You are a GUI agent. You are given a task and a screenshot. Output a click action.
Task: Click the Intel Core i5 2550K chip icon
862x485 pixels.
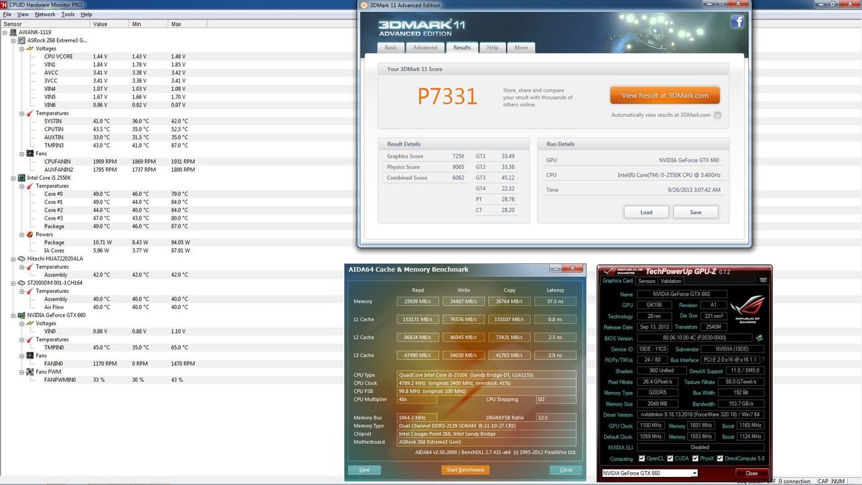(x=22, y=178)
